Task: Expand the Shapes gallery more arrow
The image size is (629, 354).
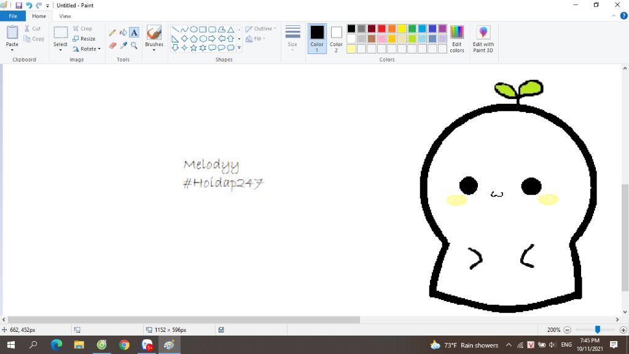Action: 239,48
